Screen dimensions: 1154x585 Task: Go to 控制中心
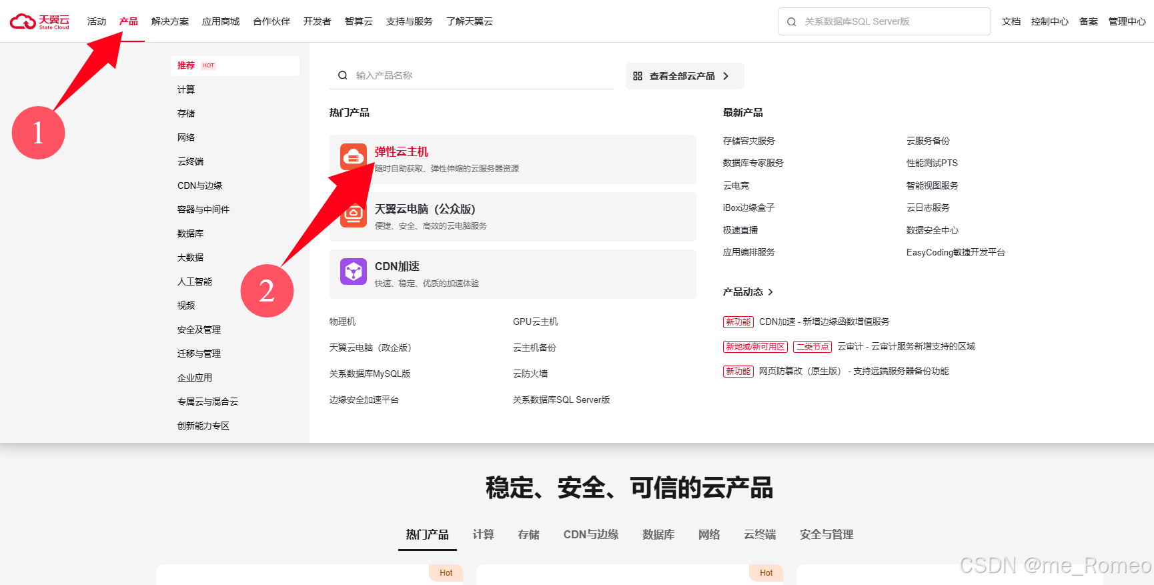[x=1050, y=21]
